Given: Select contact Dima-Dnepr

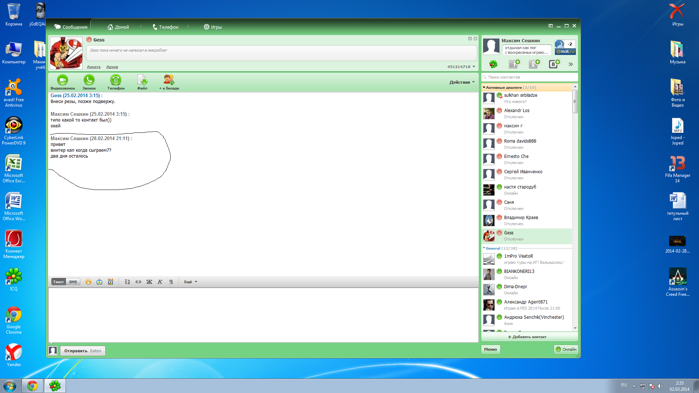Looking at the screenshot, I should pyautogui.click(x=527, y=290).
